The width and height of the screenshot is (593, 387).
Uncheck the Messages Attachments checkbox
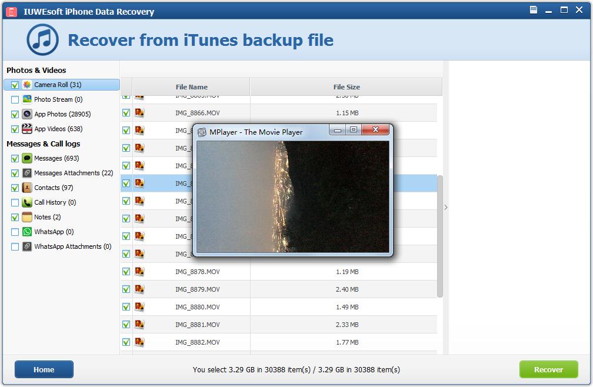coord(15,174)
